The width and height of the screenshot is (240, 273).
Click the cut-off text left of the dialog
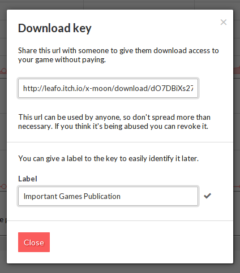click(x=3, y=220)
